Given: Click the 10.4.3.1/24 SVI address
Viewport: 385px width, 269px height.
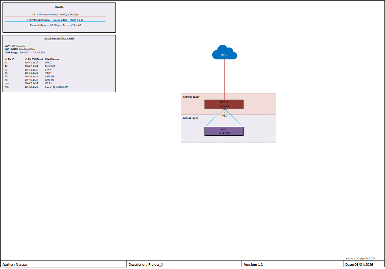Looking at the screenshot, I should click(31, 69).
